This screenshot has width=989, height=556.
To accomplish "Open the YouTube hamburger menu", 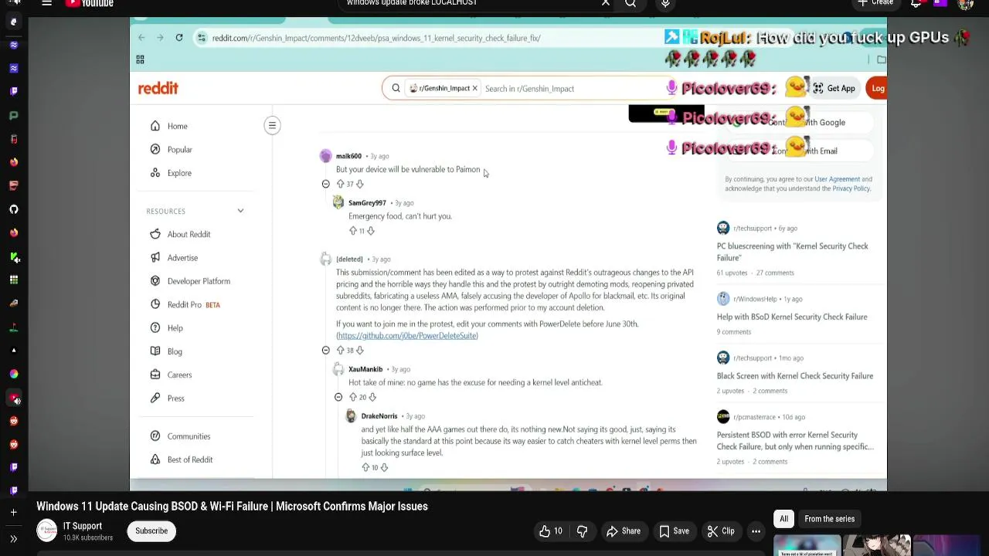I will click(46, 3).
